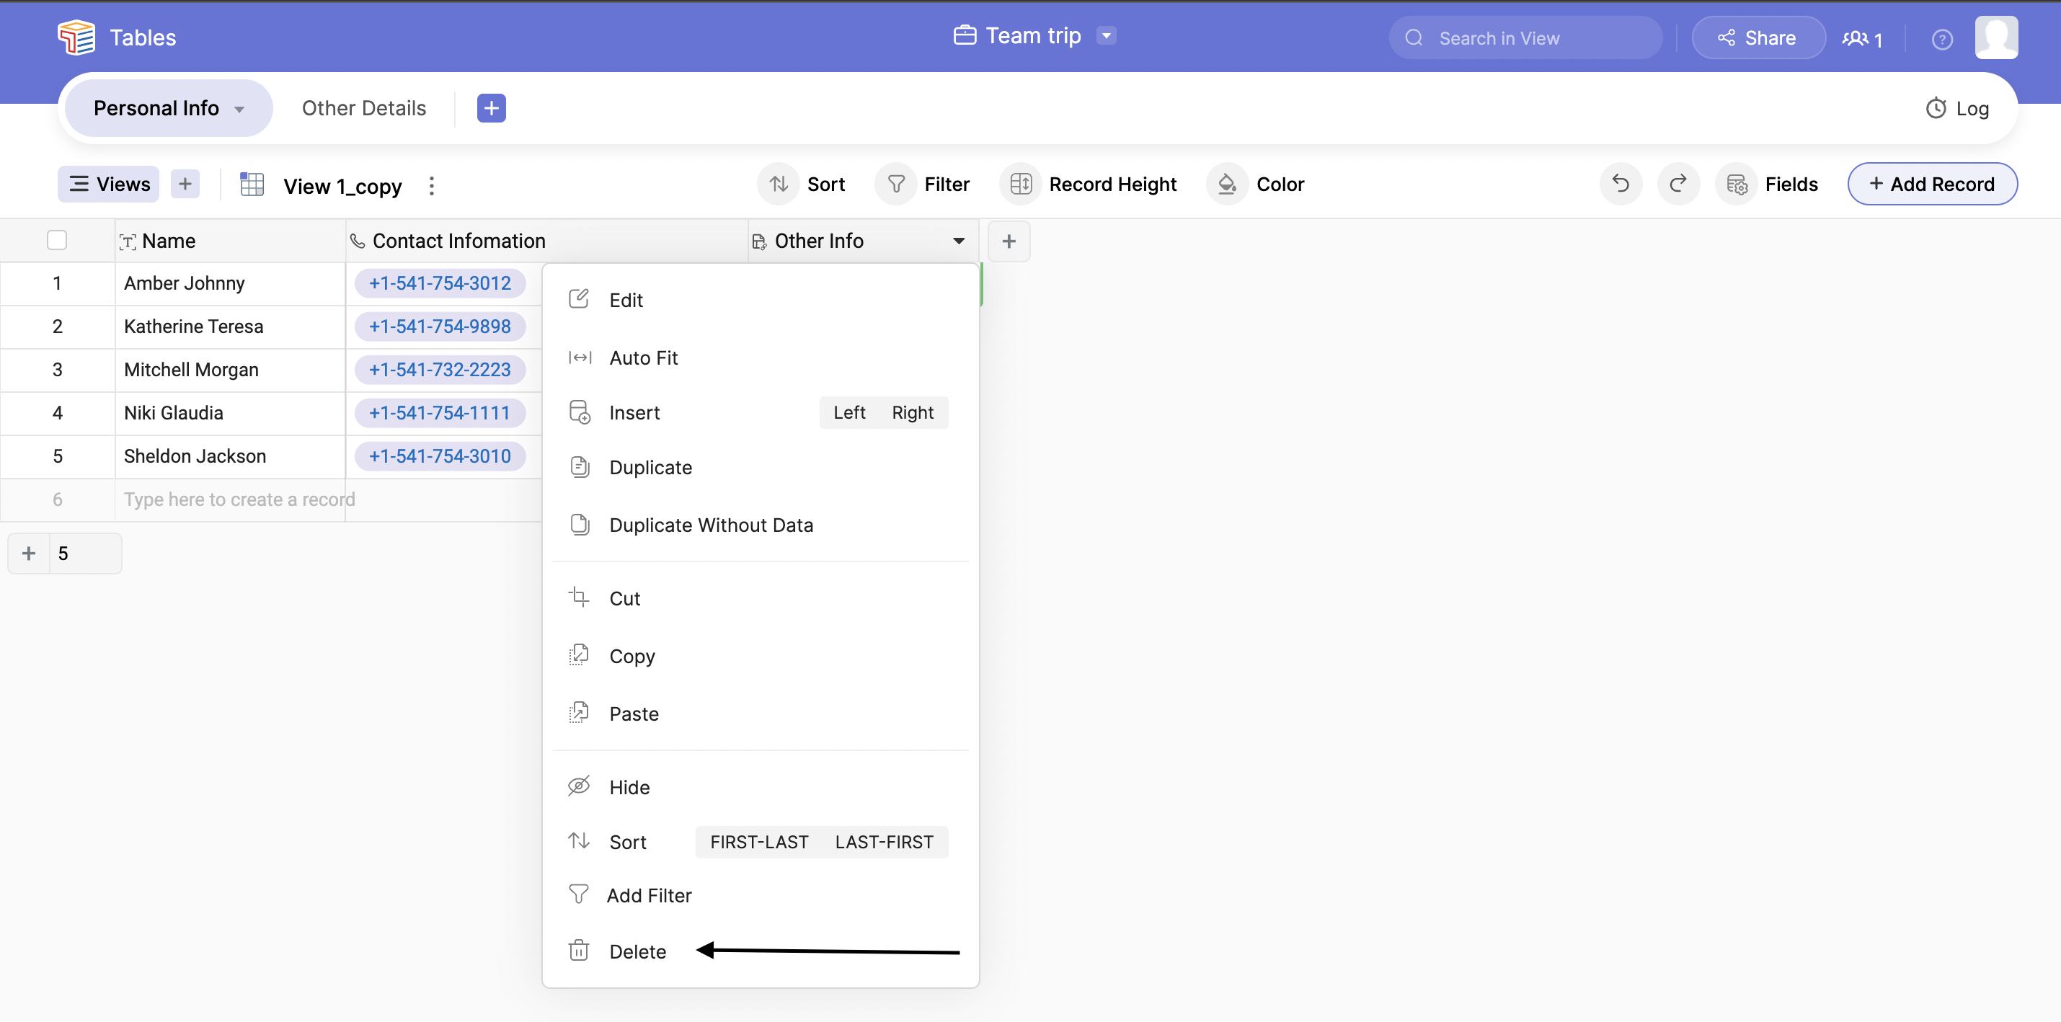Choose Insert Left option
The image size is (2061, 1022).
pos(849,413)
